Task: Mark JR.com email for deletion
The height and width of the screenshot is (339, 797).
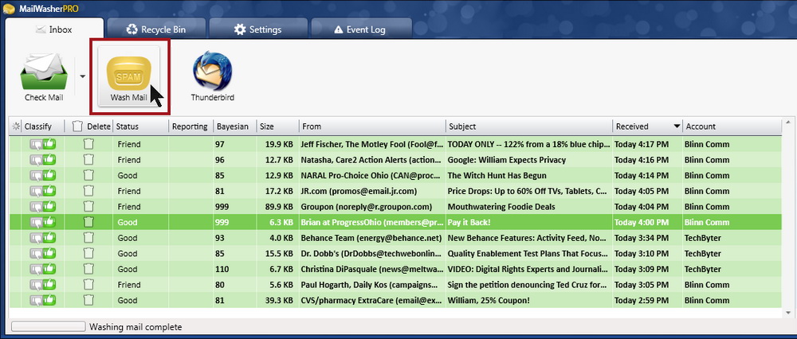Action: tap(89, 191)
